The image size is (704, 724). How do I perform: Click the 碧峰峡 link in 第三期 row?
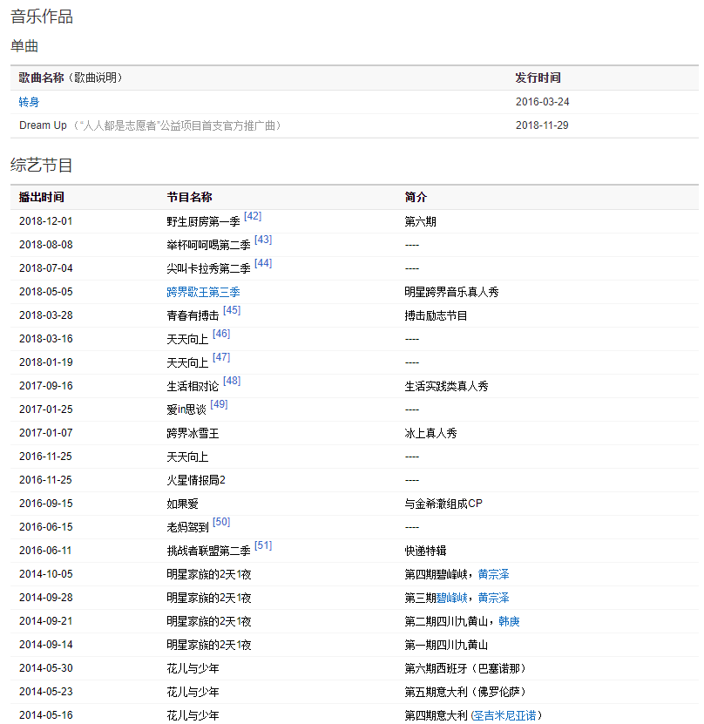pyautogui.click(x=453, y=598)
